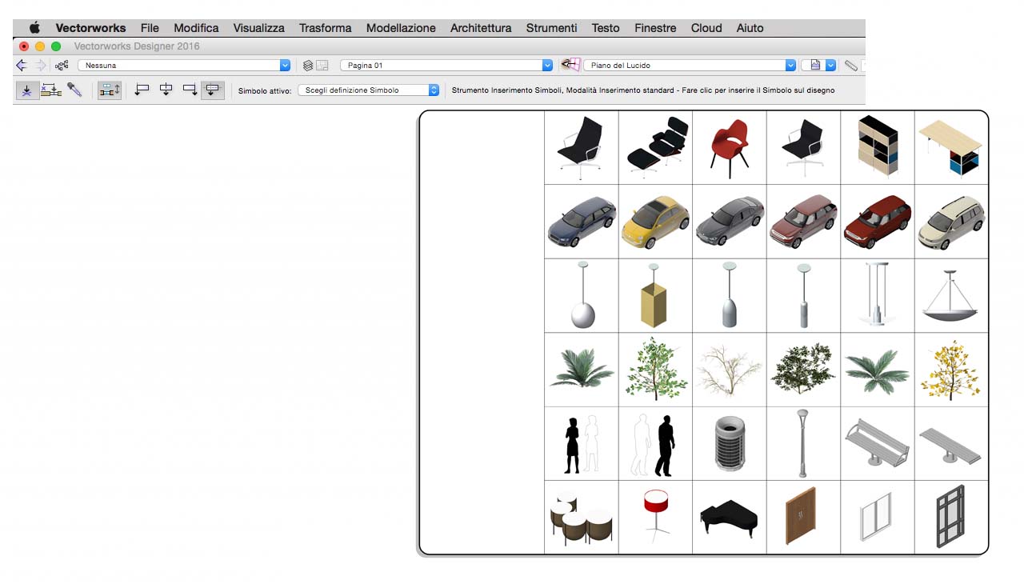Select the dark framed grid window symbol

(x=950, y=517)
